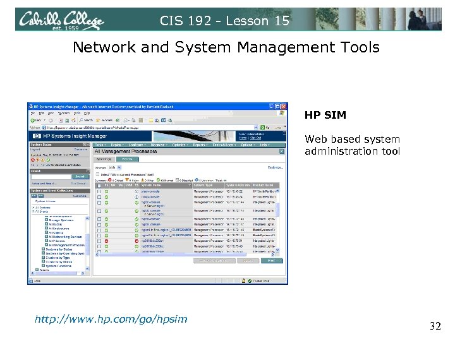Check the checkbox of the critical row

(x=99, y=241)
